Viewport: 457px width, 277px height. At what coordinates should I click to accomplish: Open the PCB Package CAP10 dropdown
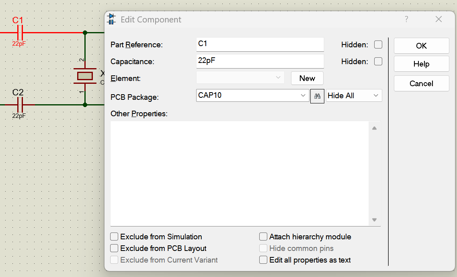click(303, 95)
